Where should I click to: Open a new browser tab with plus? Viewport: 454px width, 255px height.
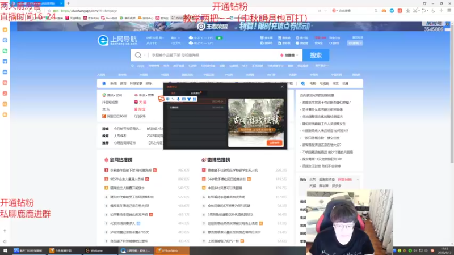tap(68, 3)
